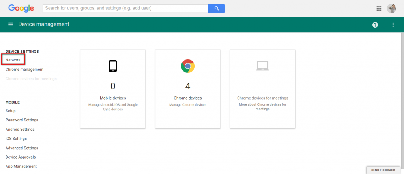Open mobile Setup page
The width and height of the screenshot is (404, 174).
point(11,111)
